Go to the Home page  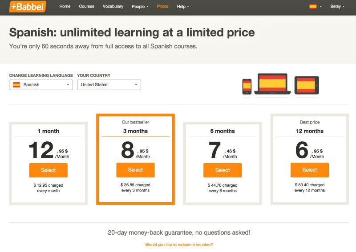click(65, 7)
